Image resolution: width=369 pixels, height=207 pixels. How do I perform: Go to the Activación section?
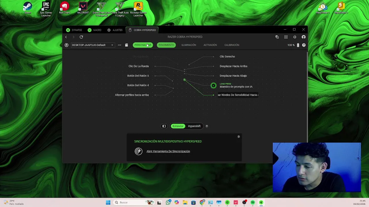(x=210, y=45)
